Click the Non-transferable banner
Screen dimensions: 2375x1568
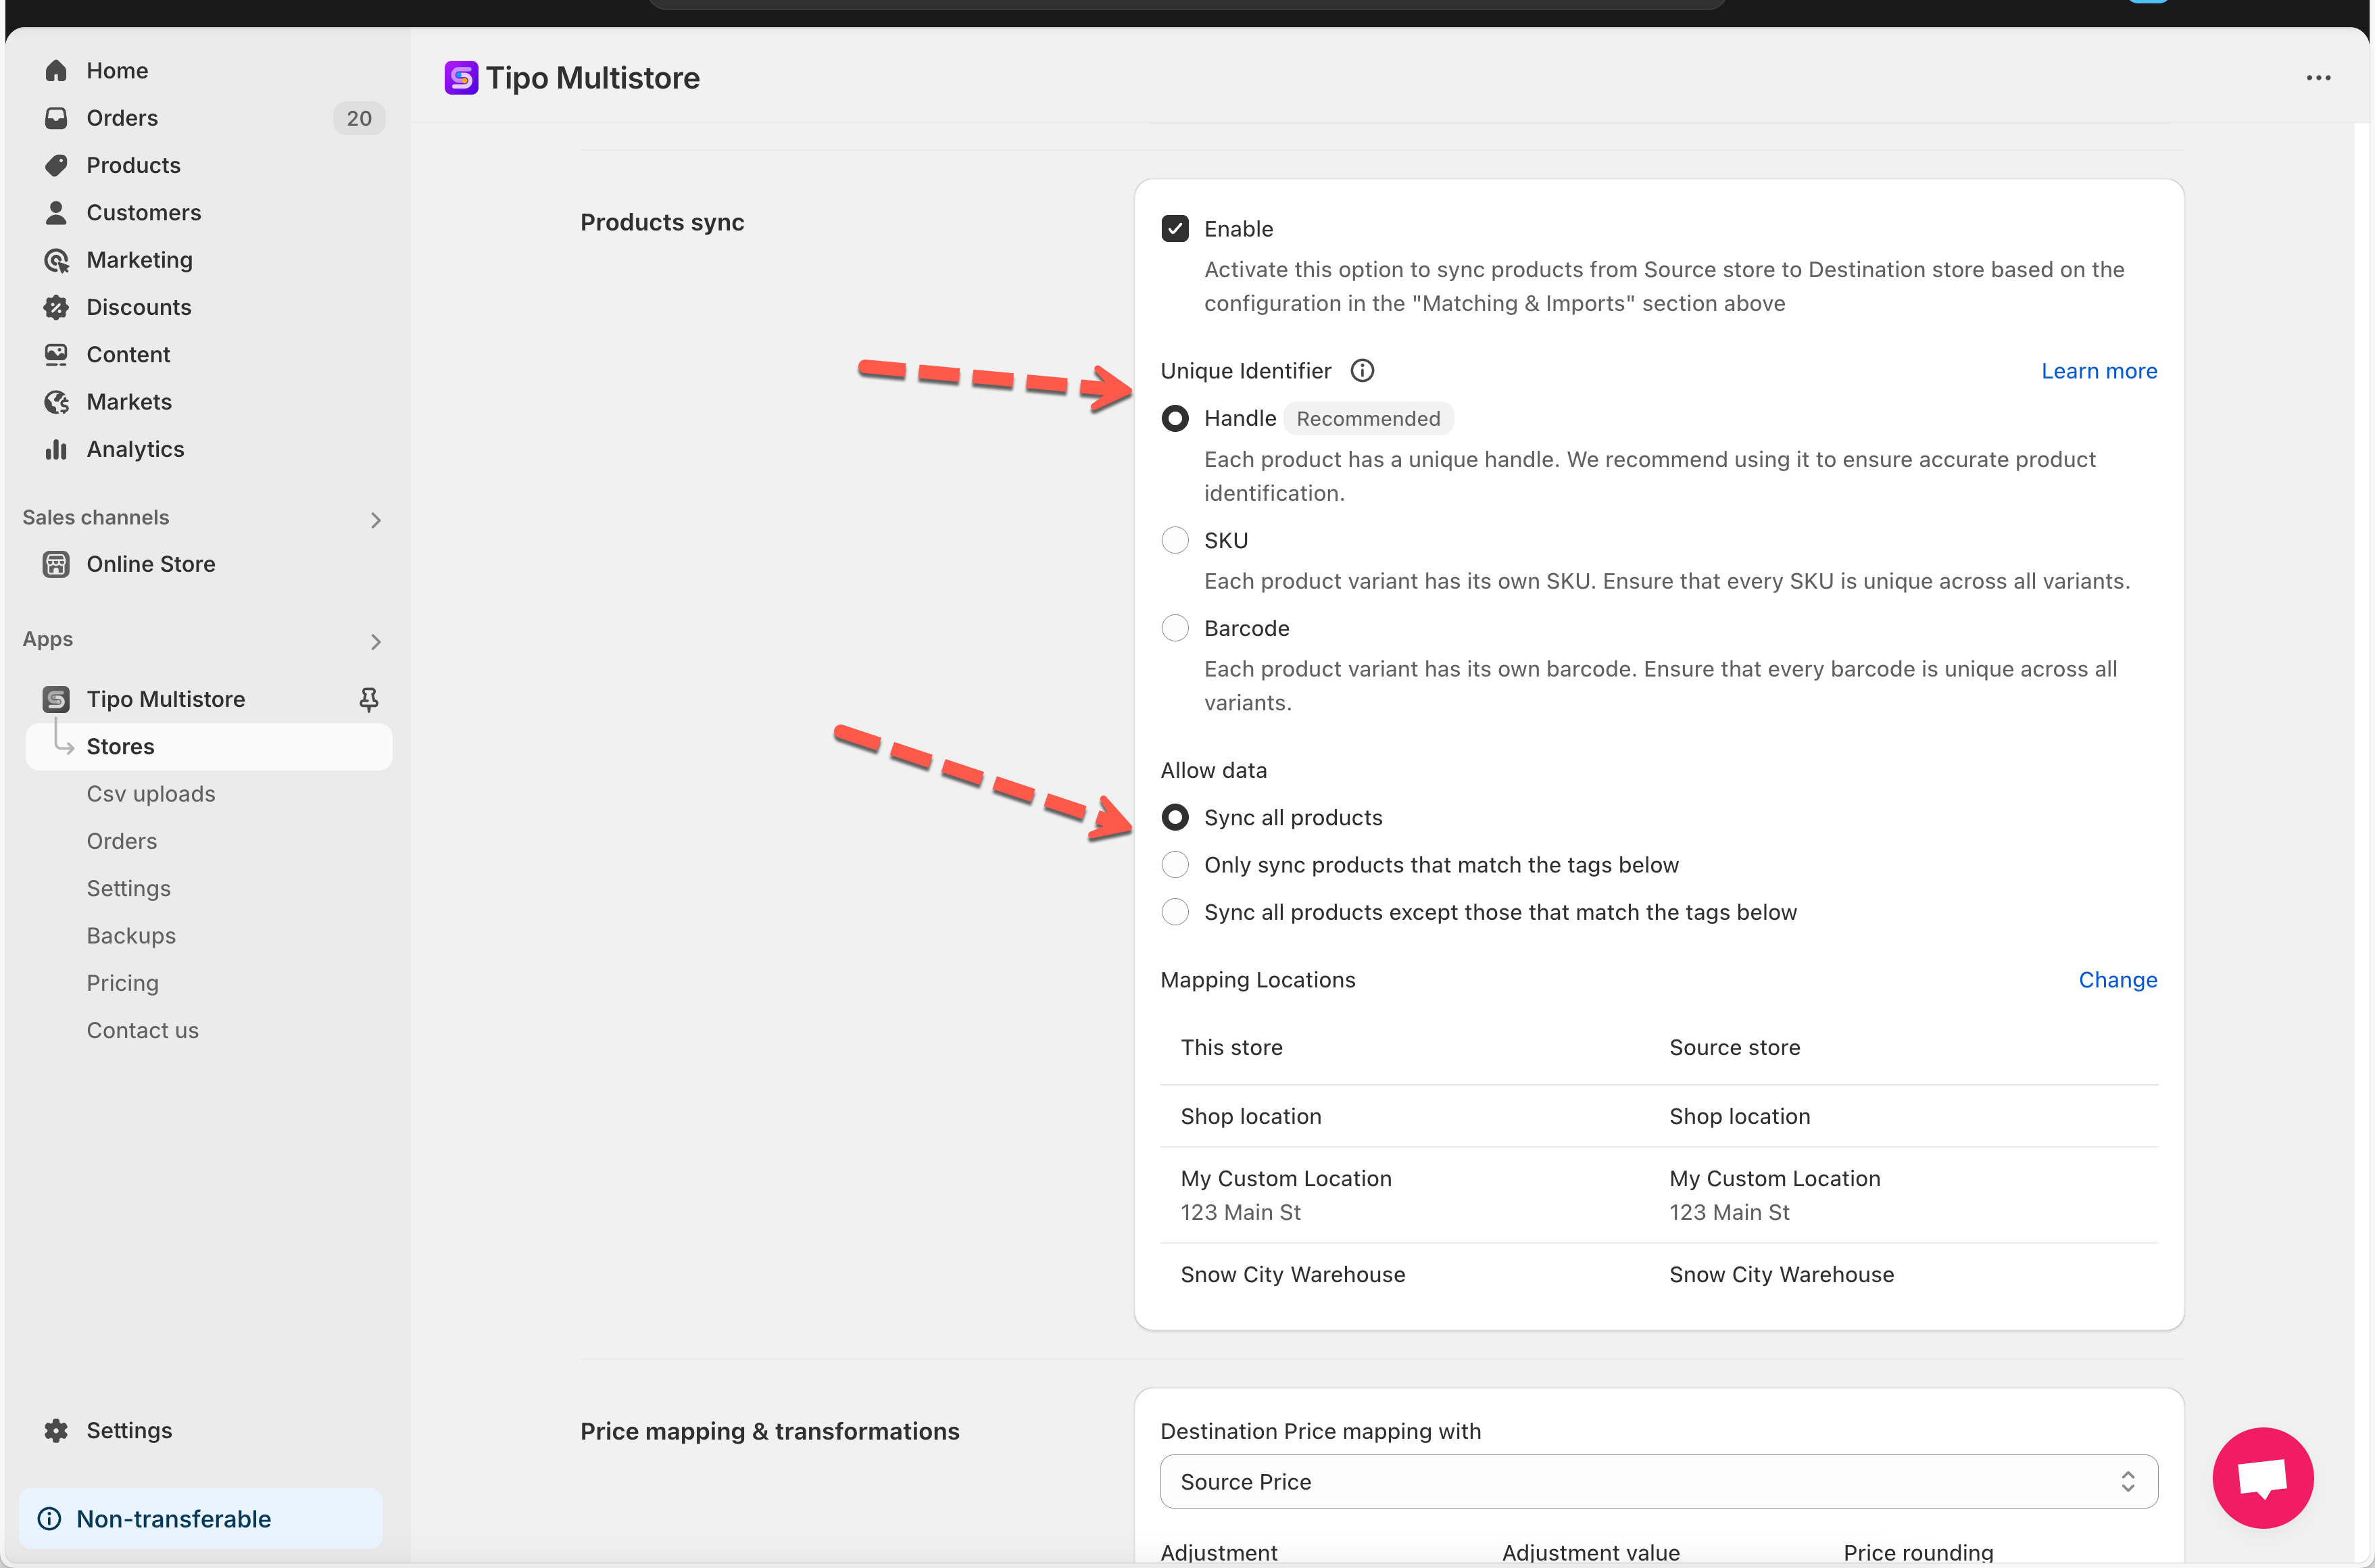[200, 1518]
